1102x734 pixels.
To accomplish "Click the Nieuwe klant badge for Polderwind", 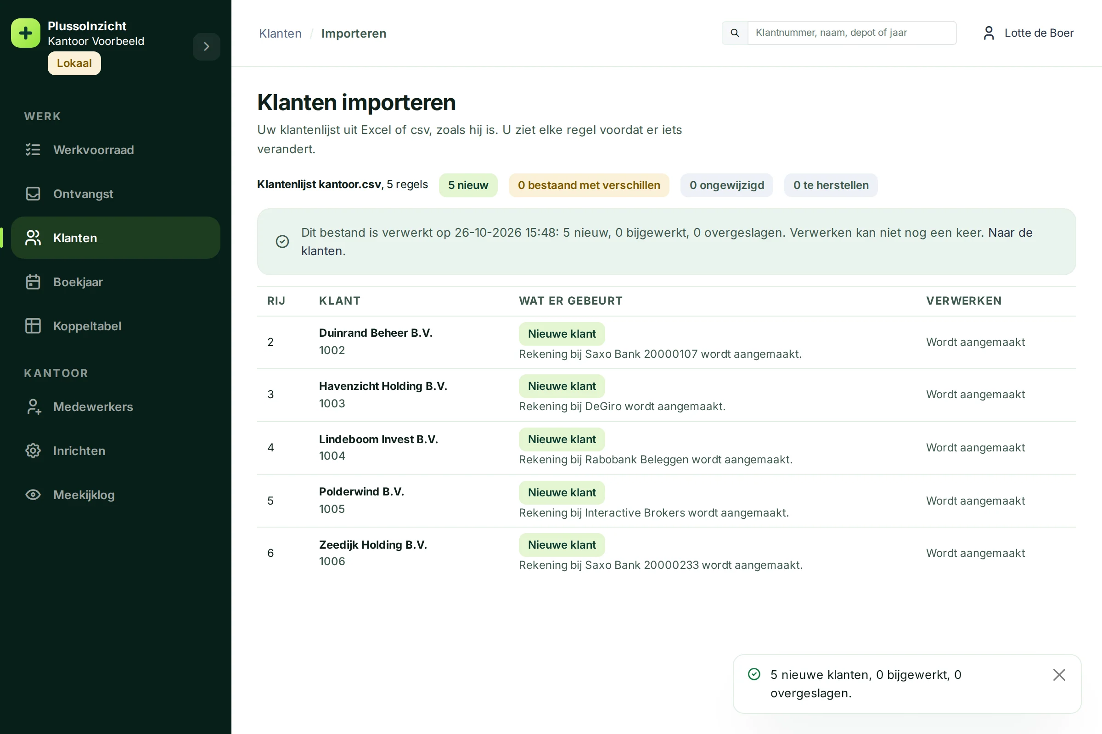I will pyautogui.click(x=562, y=492).
